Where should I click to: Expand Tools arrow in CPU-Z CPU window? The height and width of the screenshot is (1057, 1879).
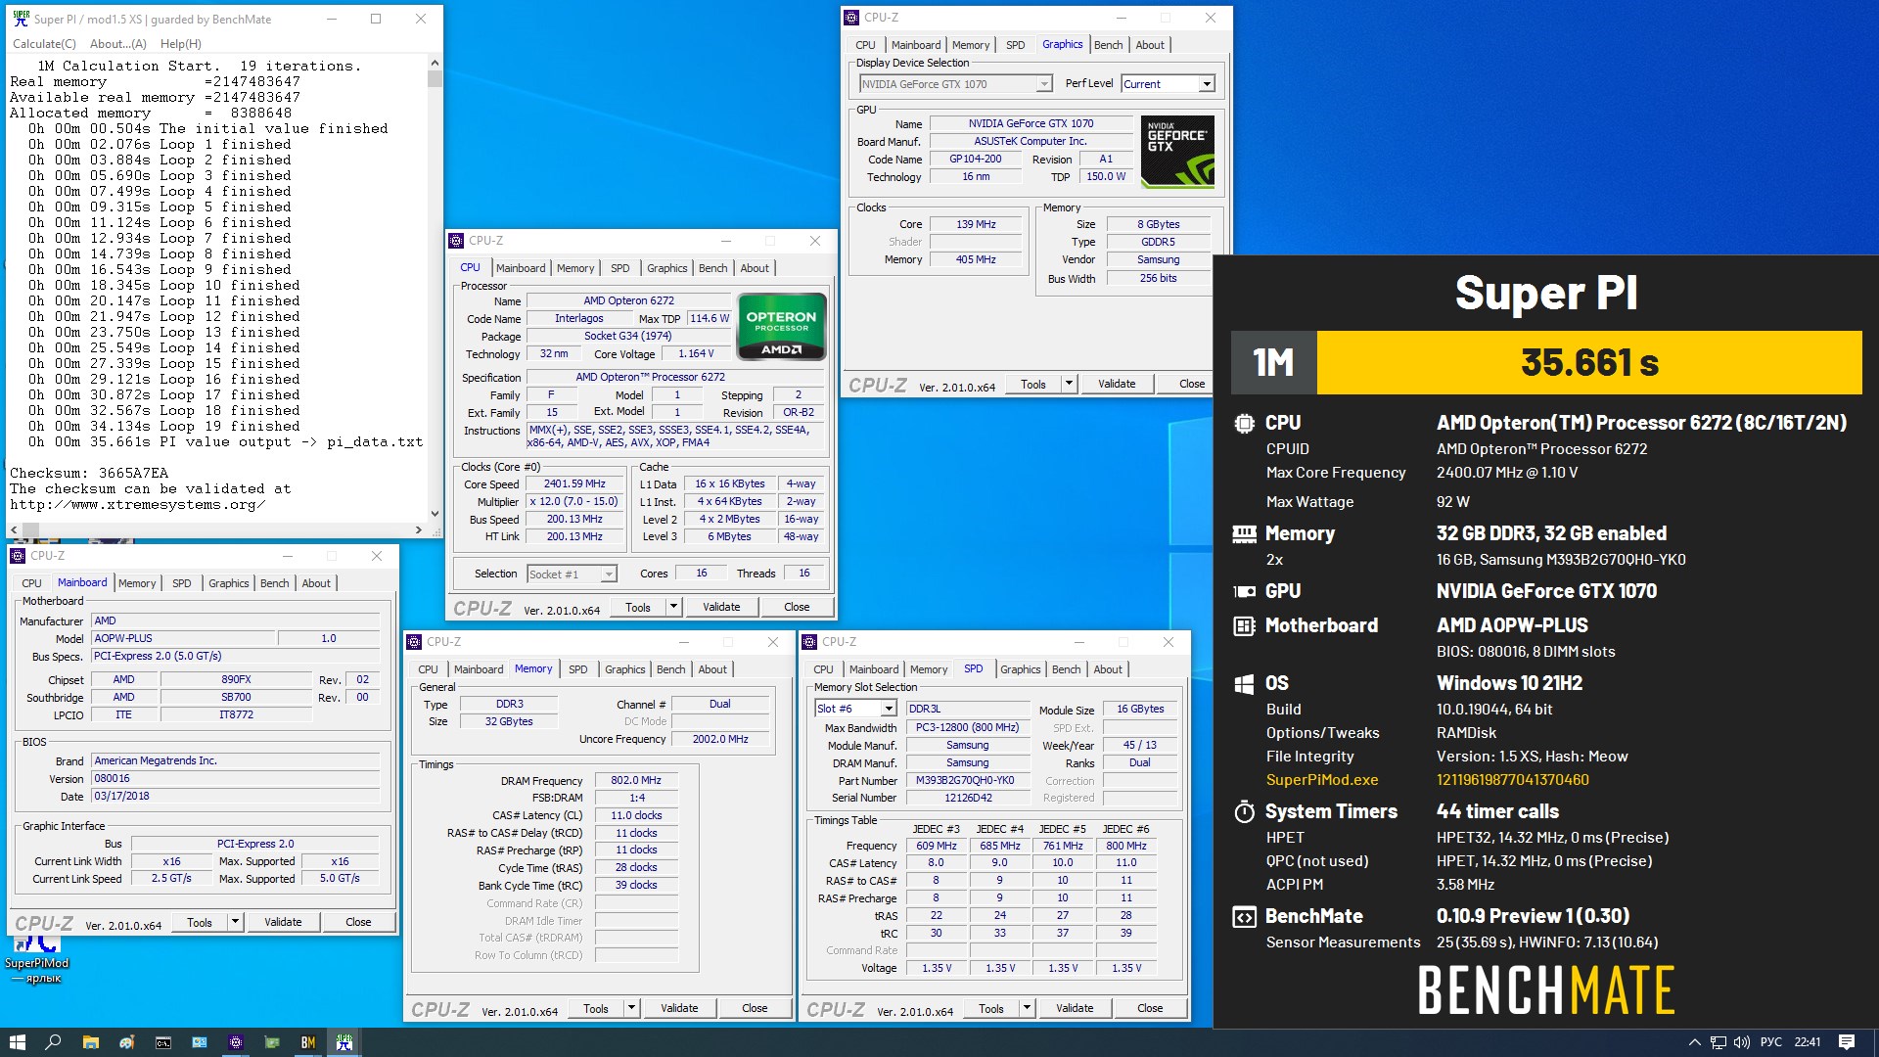point(673,607)
